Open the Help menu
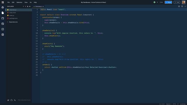This screenshot has width=187, height=105. tap(35, 2)
